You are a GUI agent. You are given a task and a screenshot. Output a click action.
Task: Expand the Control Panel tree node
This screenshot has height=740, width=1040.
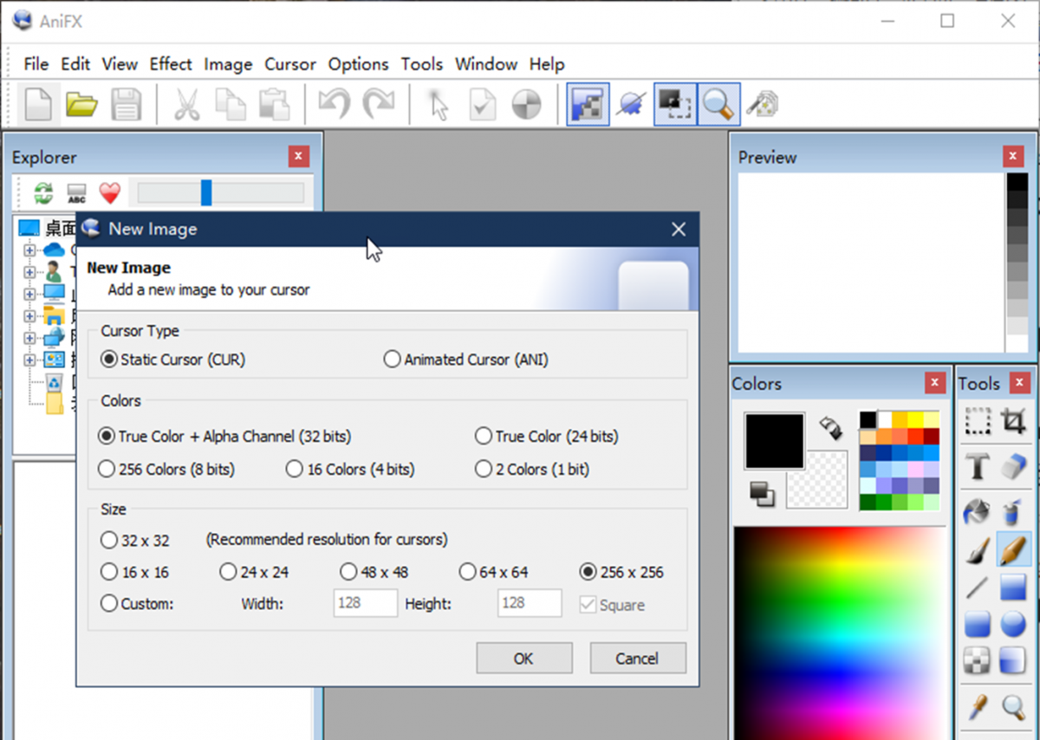click(29, 359)
